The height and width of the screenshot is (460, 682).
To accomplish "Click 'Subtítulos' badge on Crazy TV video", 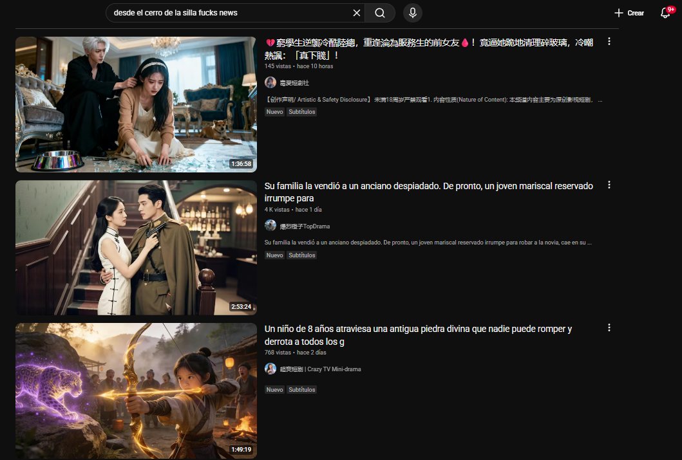I will coord(302,390).
